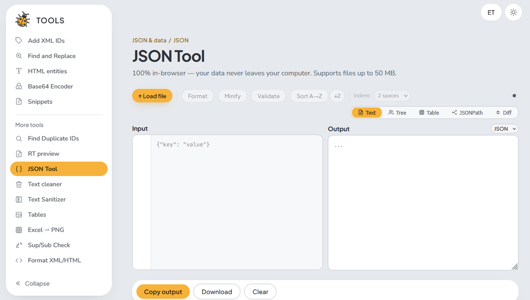Open the Tables tool
The height and width of the screenshot is (300, 530).
pos(59,214)
